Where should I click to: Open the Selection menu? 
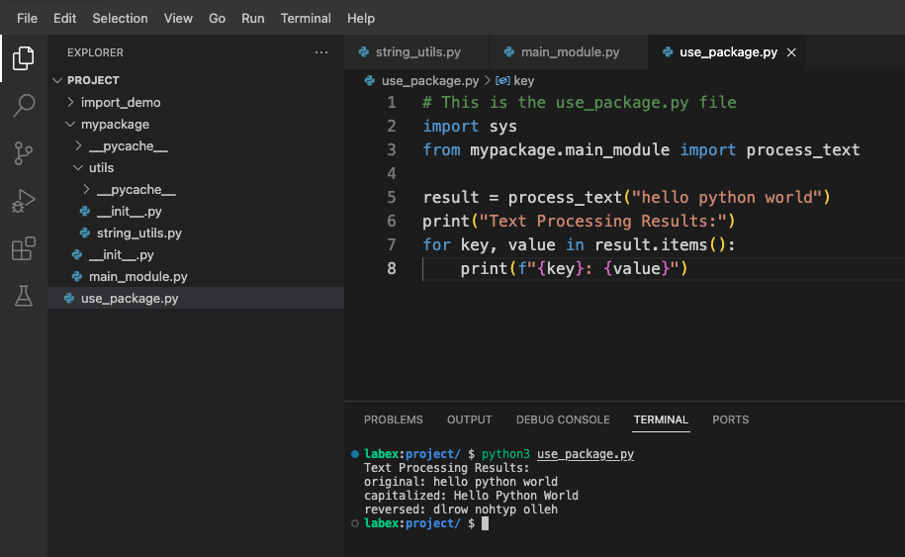(x=118, y=18)
